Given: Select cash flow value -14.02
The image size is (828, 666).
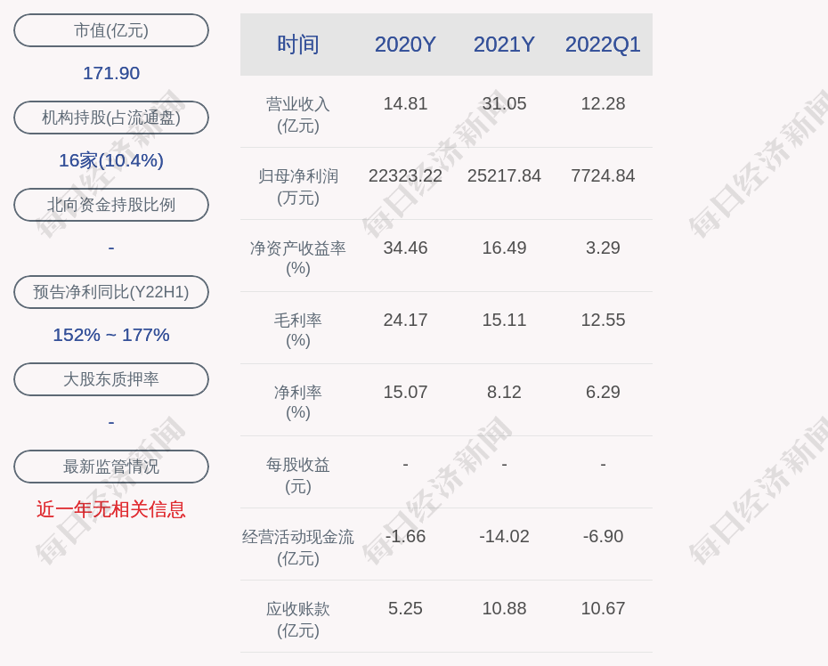Looking at the screenshot, I should pyautogui.click(x=504, y=536).
